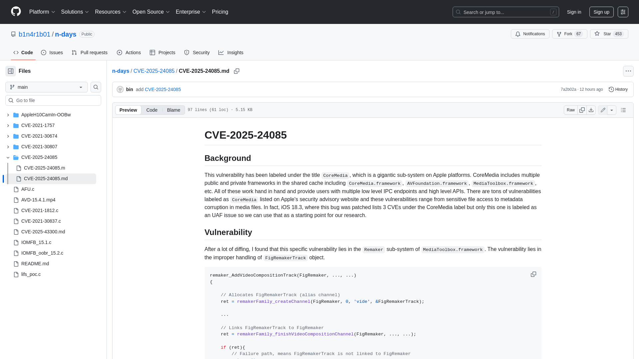This screenshot has width=639, height=359.
Task: Open the Security tab
Action: (197, 53)
